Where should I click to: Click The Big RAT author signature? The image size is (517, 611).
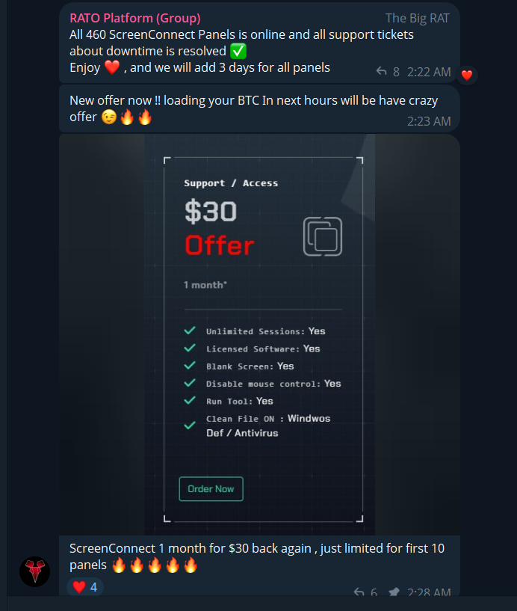click(418, 18)
